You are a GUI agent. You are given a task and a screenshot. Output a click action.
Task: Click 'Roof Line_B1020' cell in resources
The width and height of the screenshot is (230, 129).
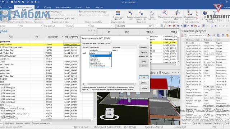72,56
